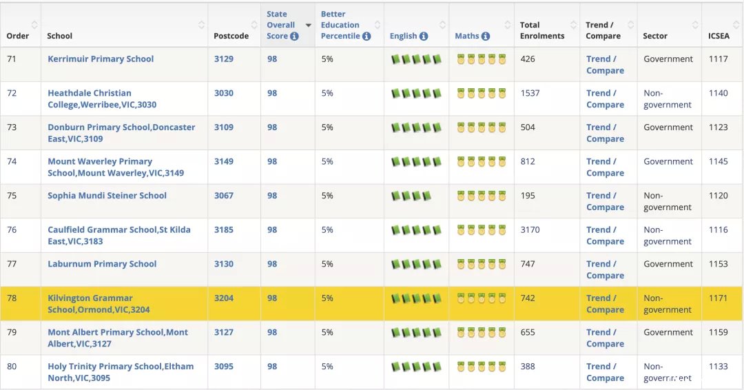The image size is (744, 390).
Task: Click postcode 3030 link
Action: tap(223, 93)
